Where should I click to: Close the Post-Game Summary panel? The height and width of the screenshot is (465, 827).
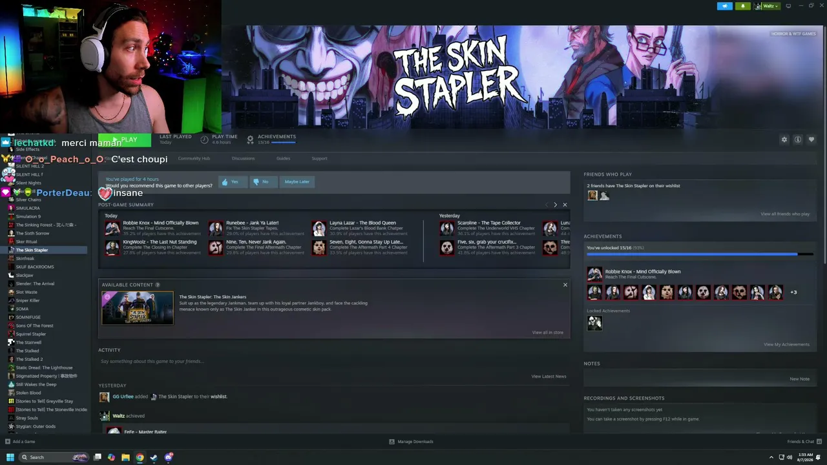coord(565,205)
